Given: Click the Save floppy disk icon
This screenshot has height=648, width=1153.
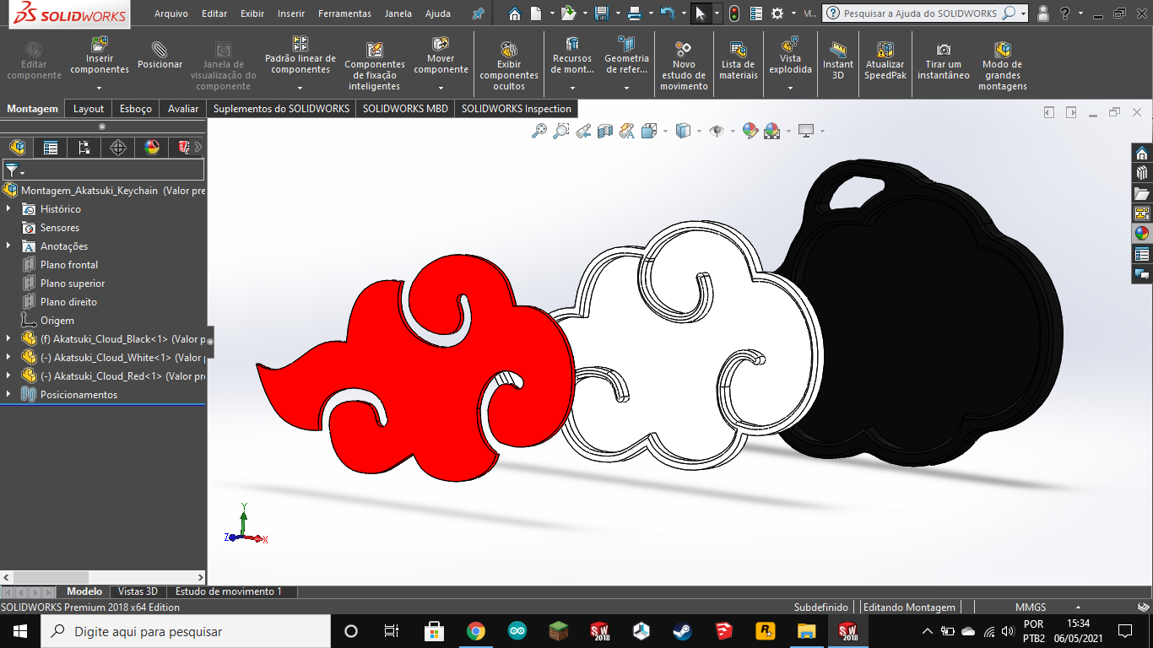Looking at the screenshot, I should 601,13.
